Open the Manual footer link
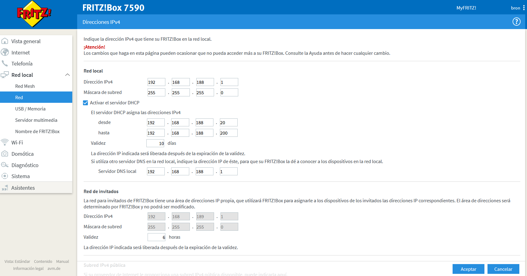The image size is (527, 276). point(62,261)
